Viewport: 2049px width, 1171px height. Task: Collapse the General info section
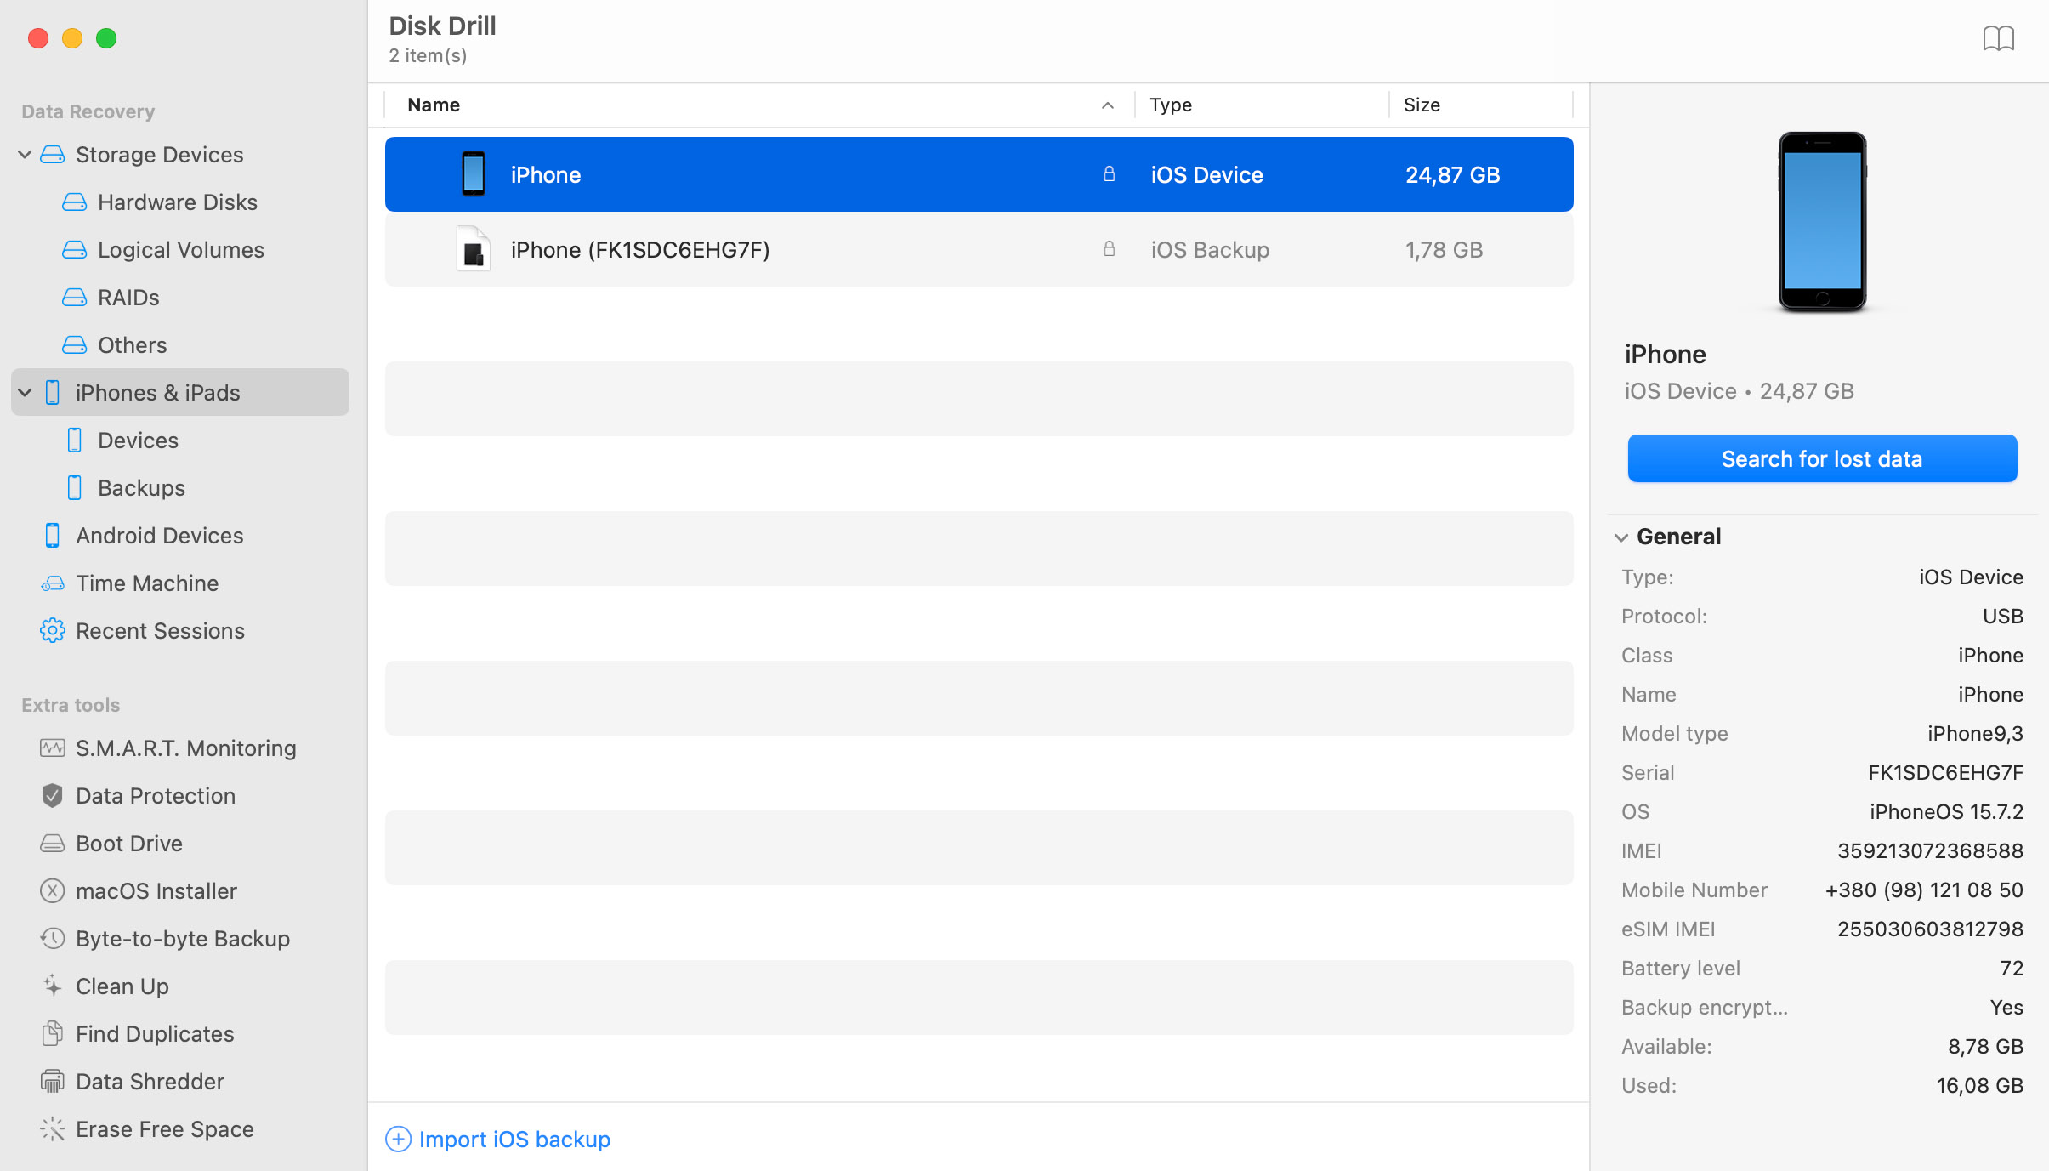(1622, 537)
